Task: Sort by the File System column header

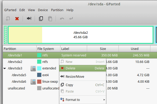Action: tap(48, 49)
